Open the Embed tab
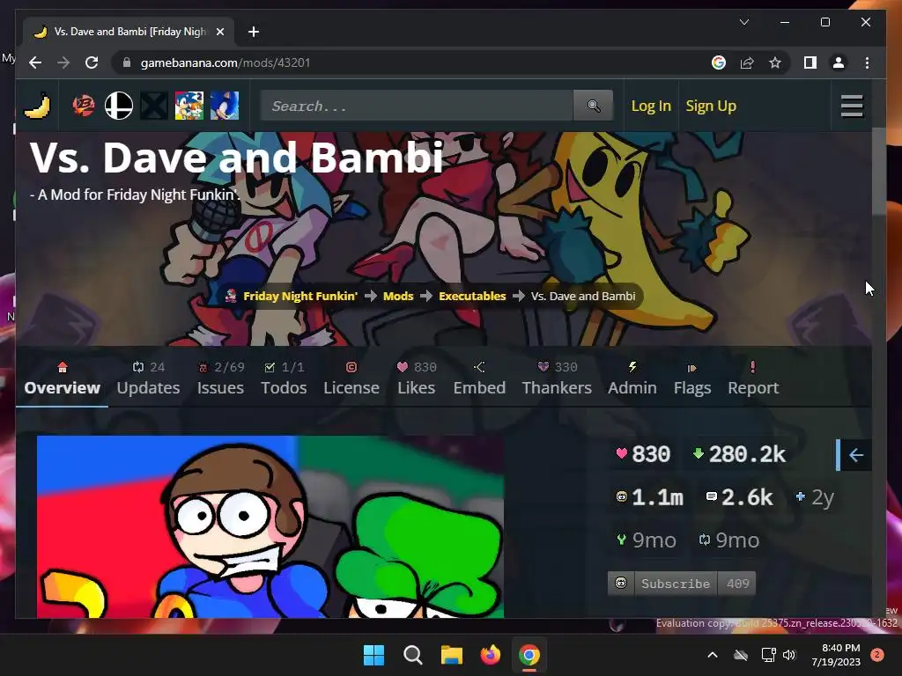Screen dimensions: 902x676 point(479,379)
